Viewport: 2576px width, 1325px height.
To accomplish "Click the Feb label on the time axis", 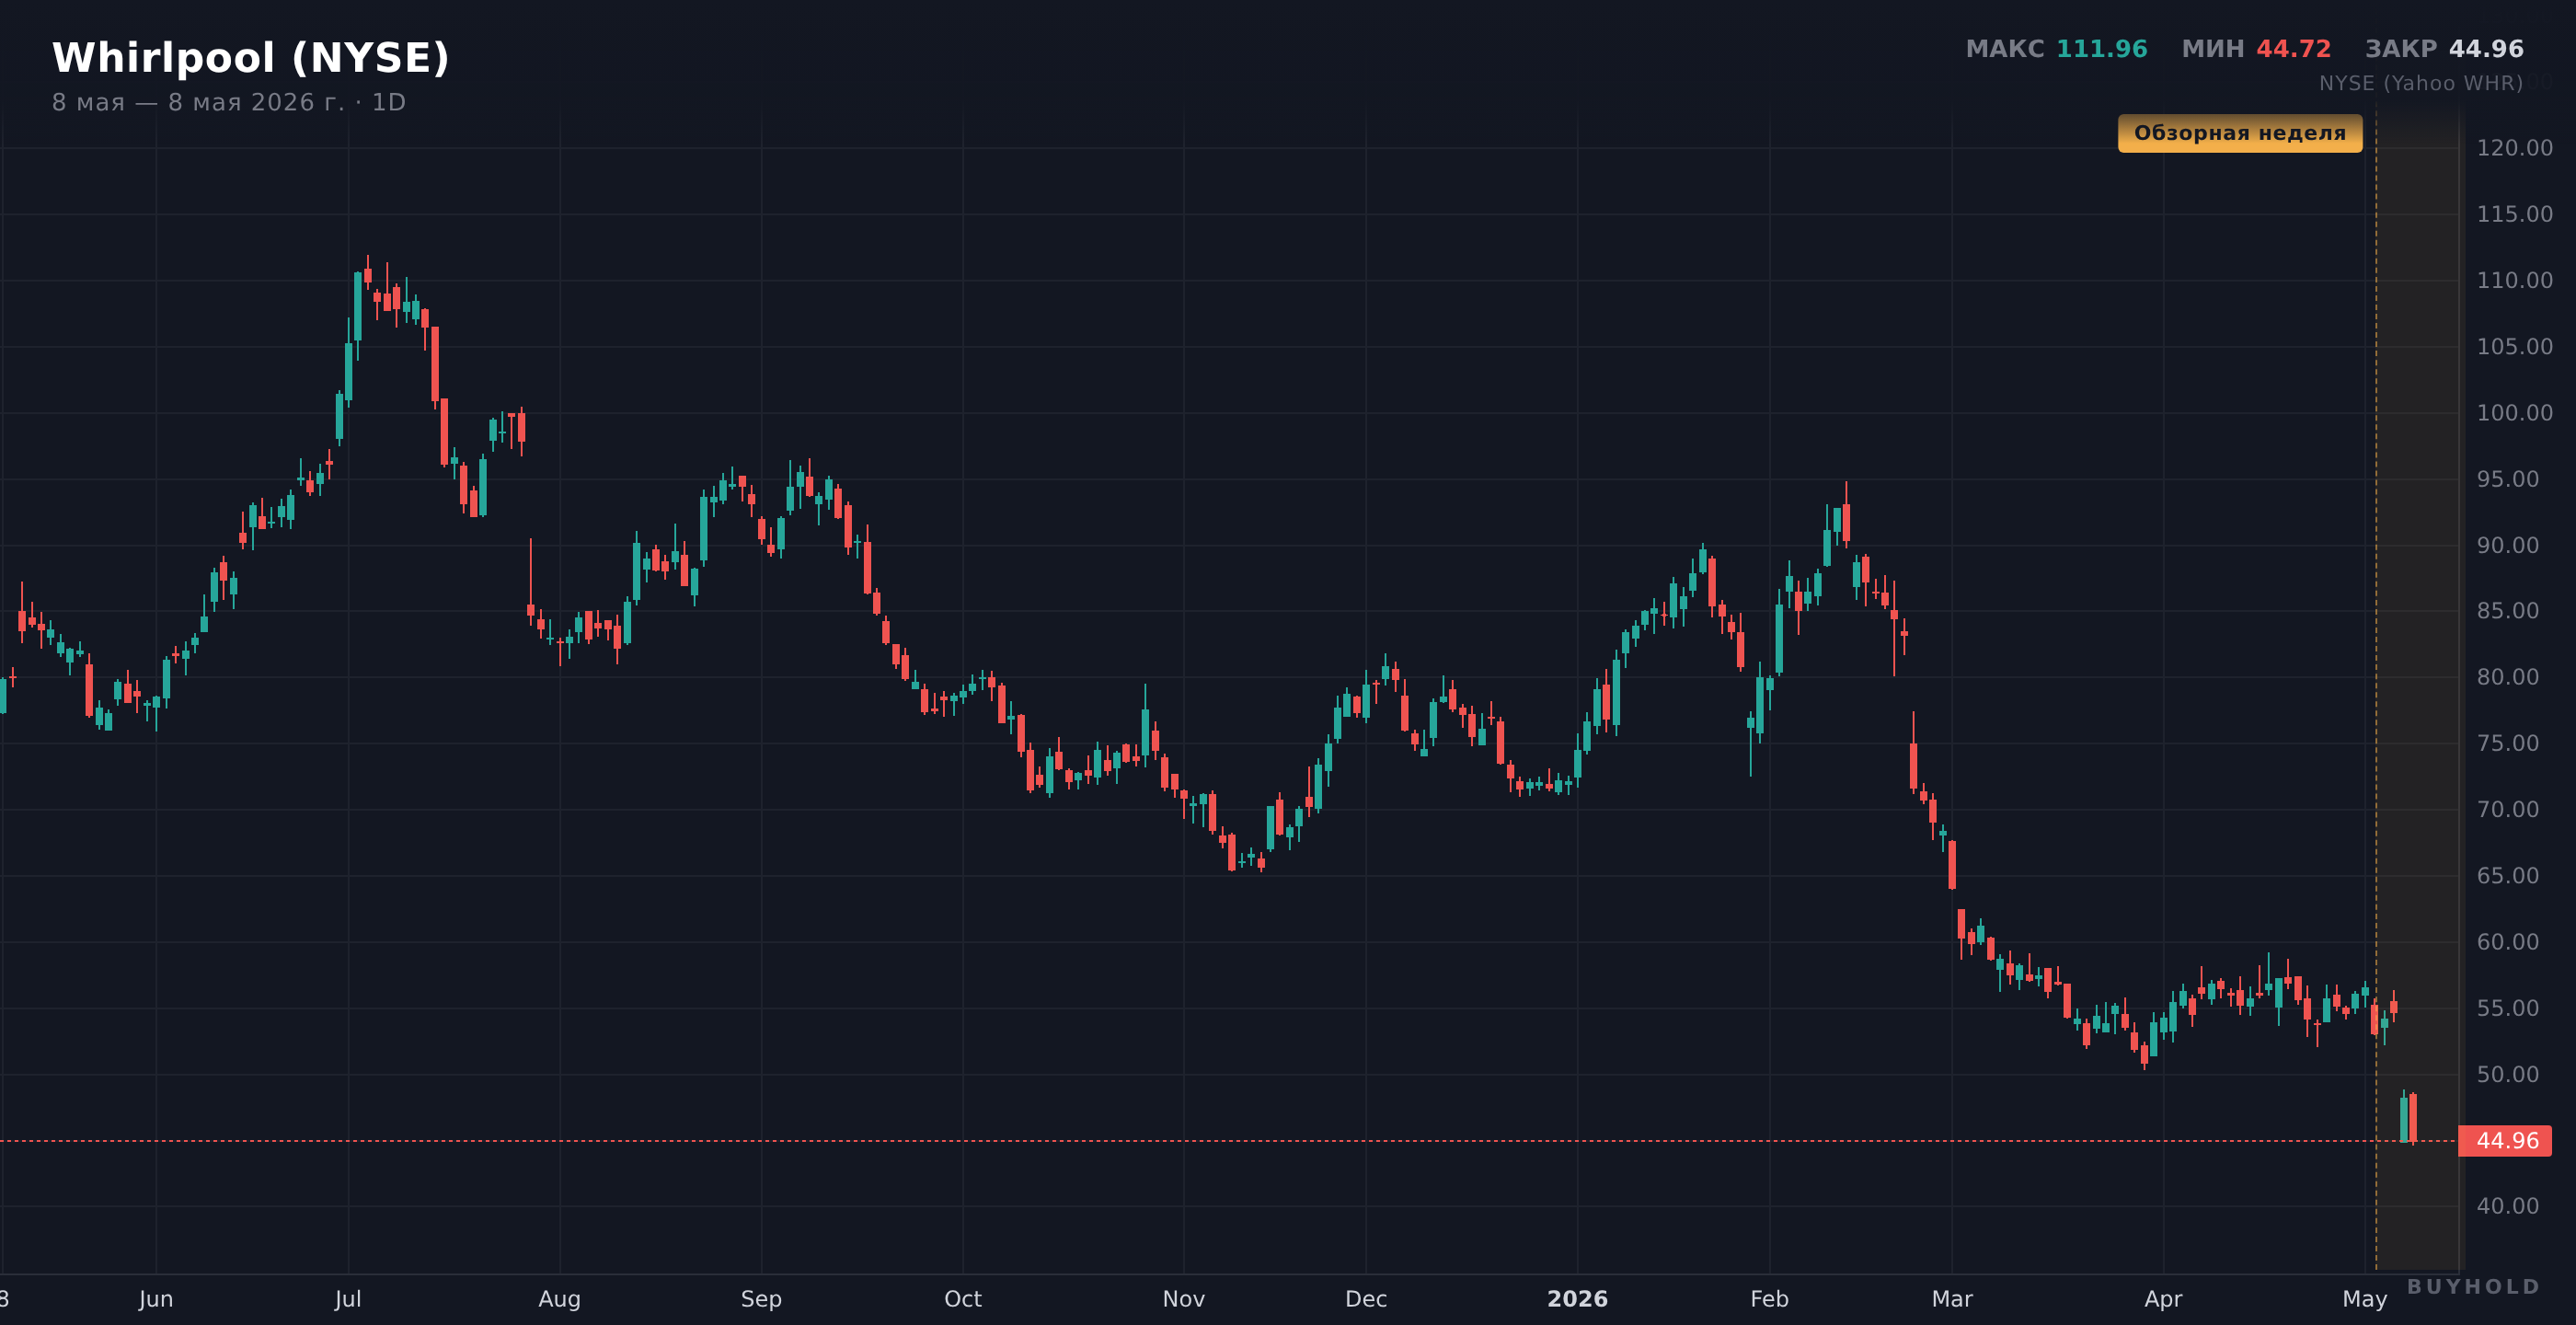I will coord(1769,1299).
